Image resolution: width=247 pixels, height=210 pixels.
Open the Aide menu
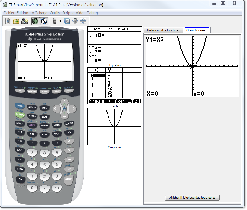pos(79,13)
